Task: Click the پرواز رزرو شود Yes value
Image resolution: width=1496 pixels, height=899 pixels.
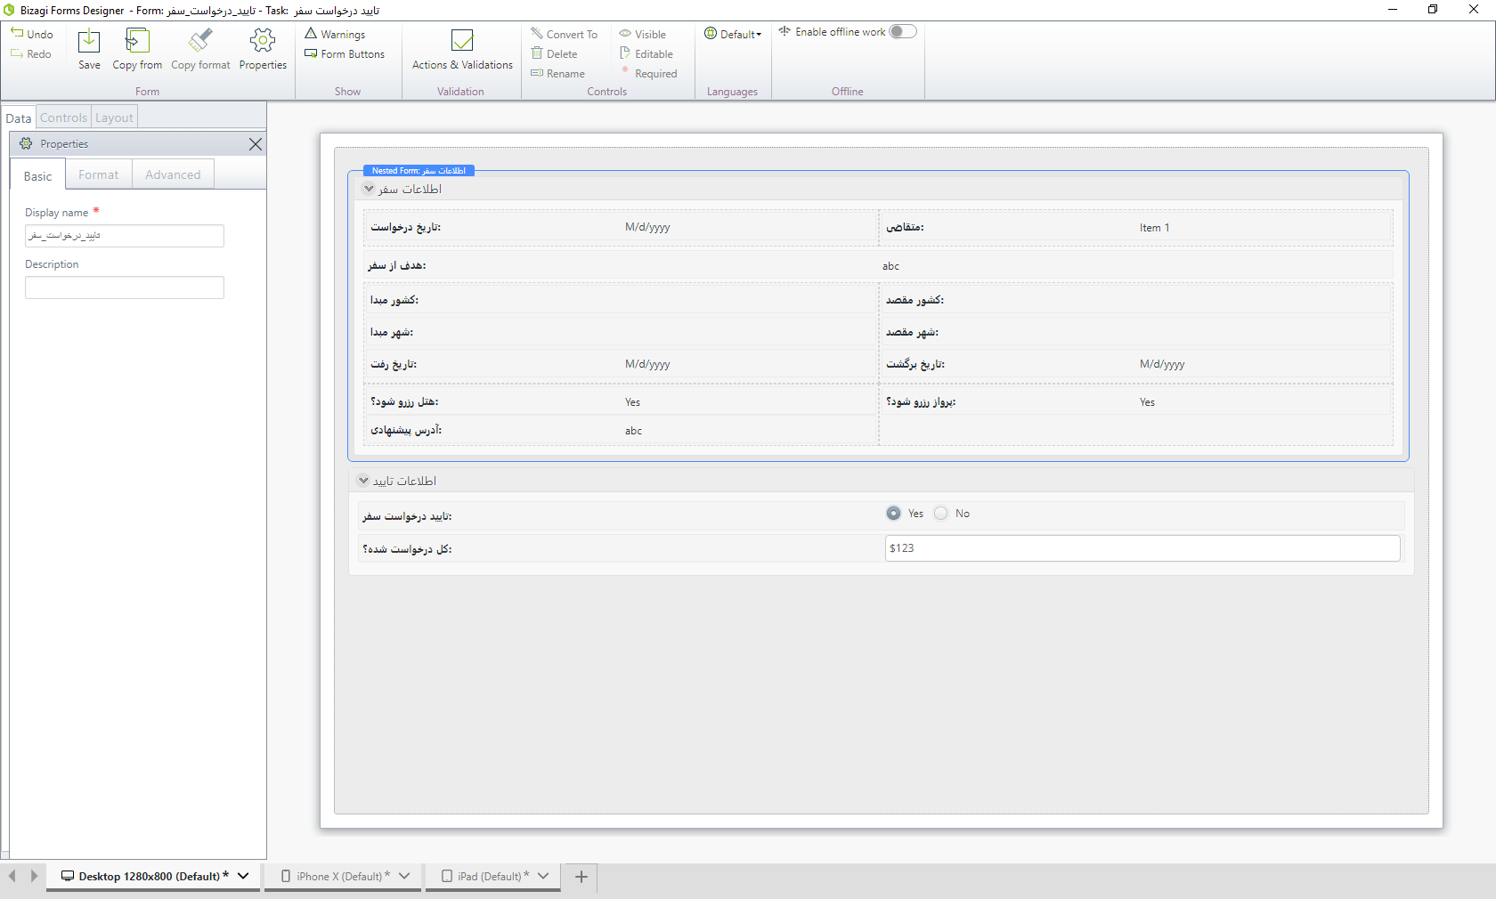Action: [x=1147, y=402]
